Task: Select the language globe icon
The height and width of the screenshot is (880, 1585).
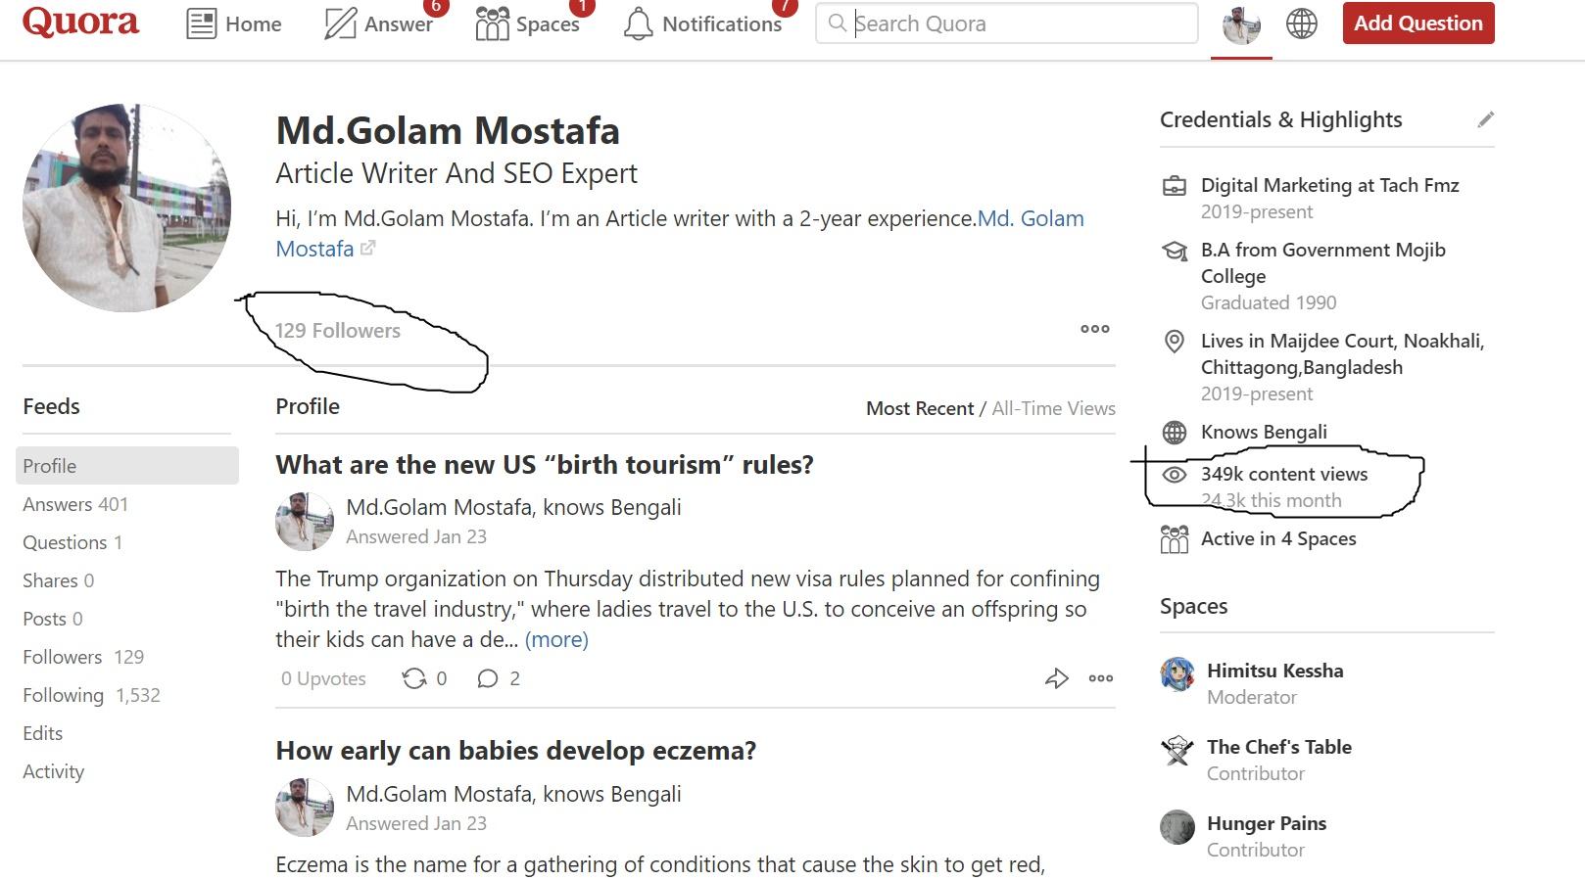Action: click(x=1301, y=23)
